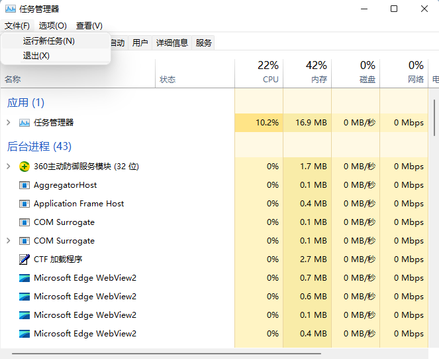The width and height of the screenshot is (439, 359).
Task: Click the vertical scrollbar thumb
Action: [x=434, y=118]
